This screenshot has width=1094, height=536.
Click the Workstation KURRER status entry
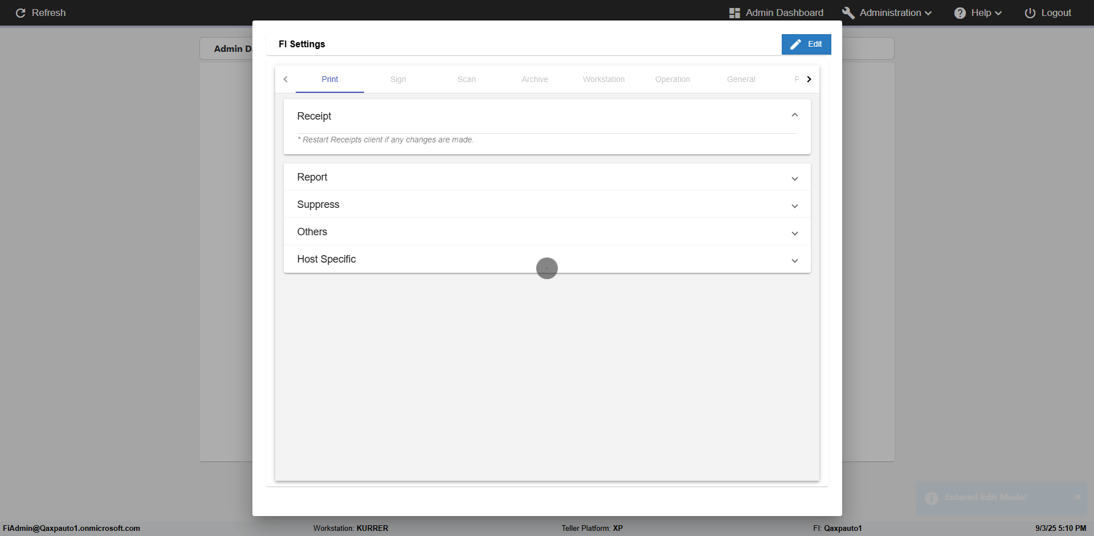point(350,529)
